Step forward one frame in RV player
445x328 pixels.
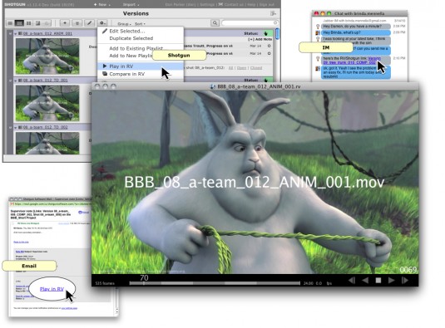tap(405, 280)
